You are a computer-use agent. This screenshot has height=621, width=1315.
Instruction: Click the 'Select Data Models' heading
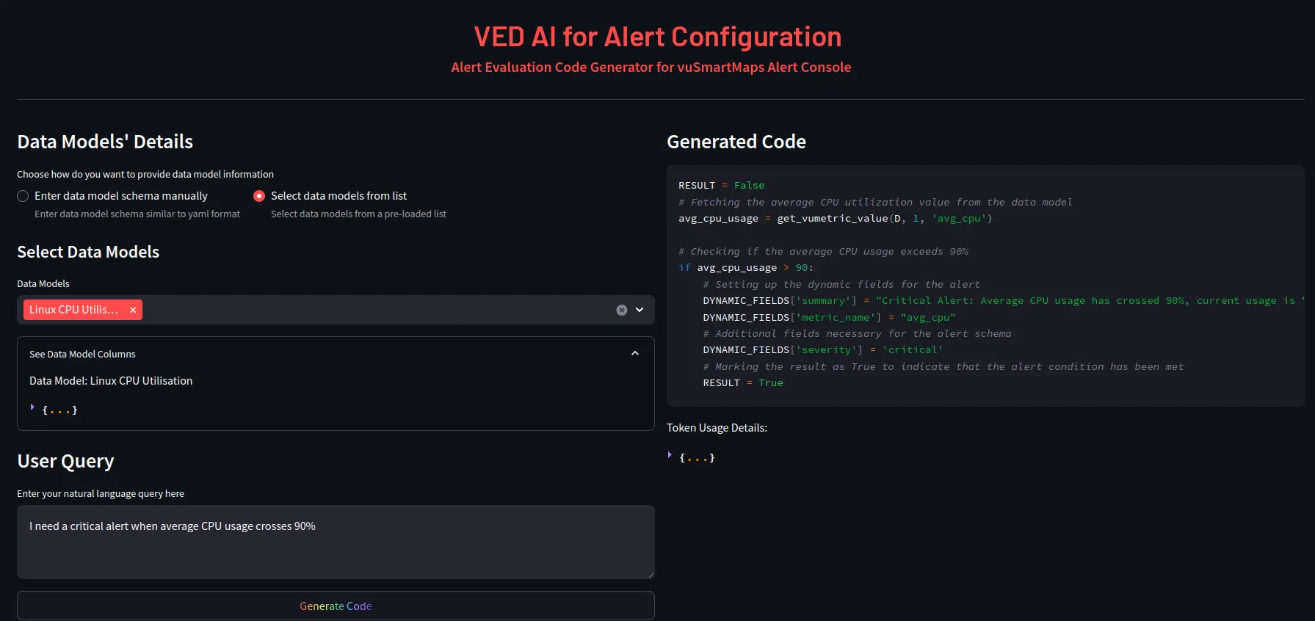88,252
